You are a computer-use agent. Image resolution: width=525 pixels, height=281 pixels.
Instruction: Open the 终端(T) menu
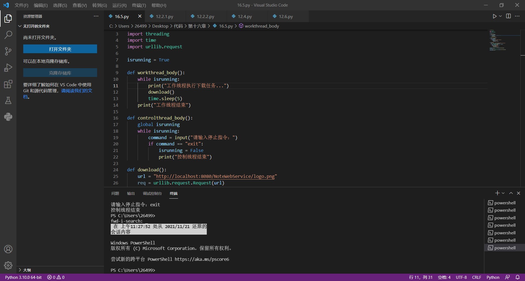pos(139,5)
